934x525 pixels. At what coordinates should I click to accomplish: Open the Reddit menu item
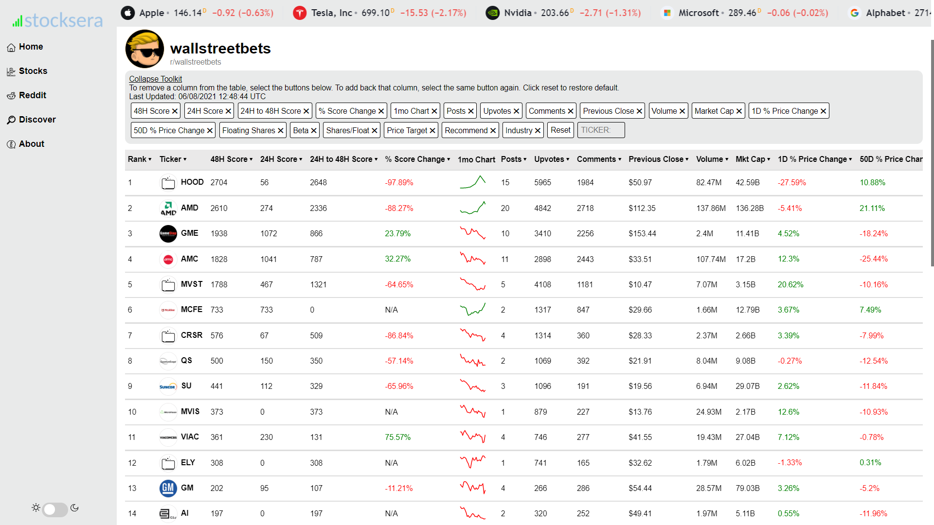(x=32, y=95)
